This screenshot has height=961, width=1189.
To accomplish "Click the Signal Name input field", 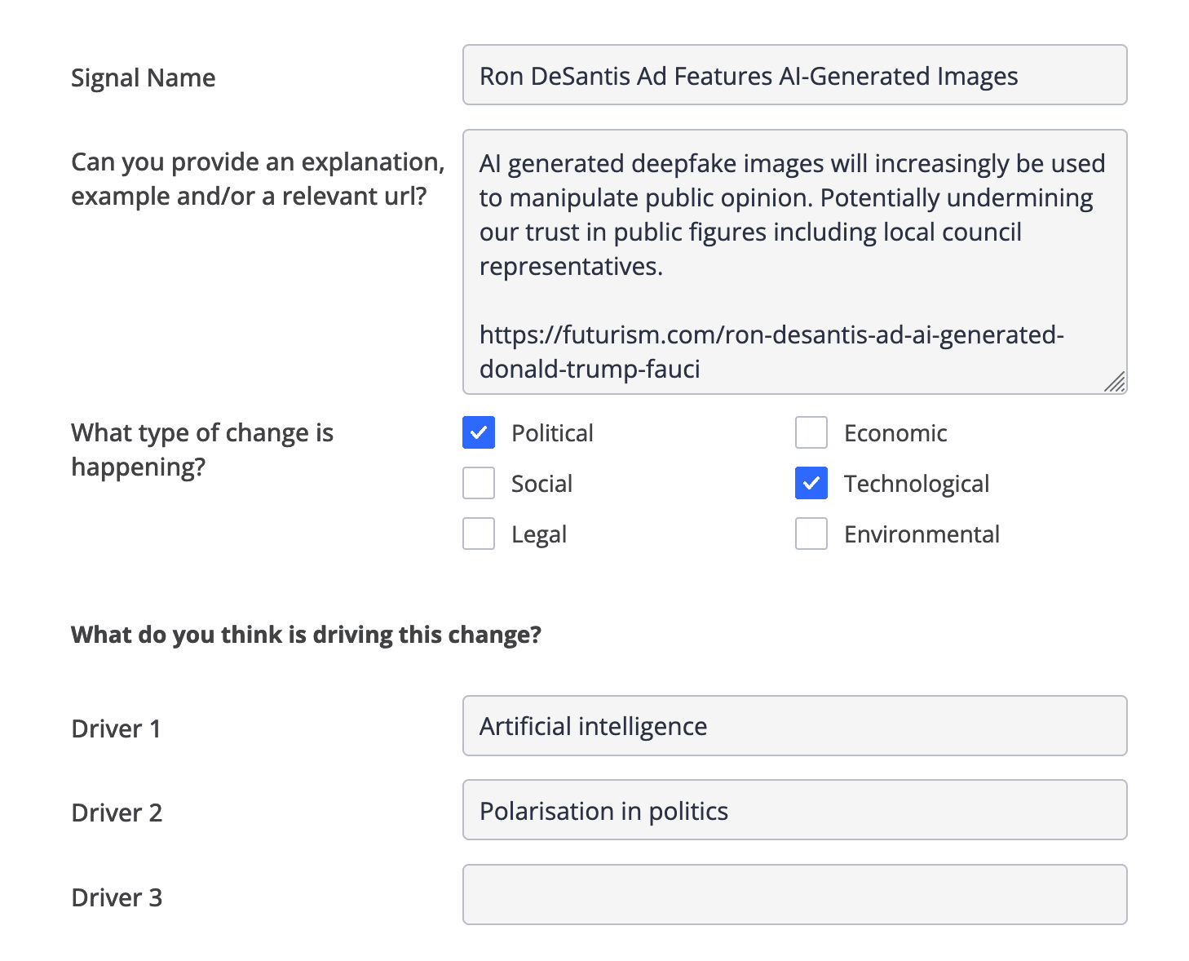I will (x=794, y=75).
